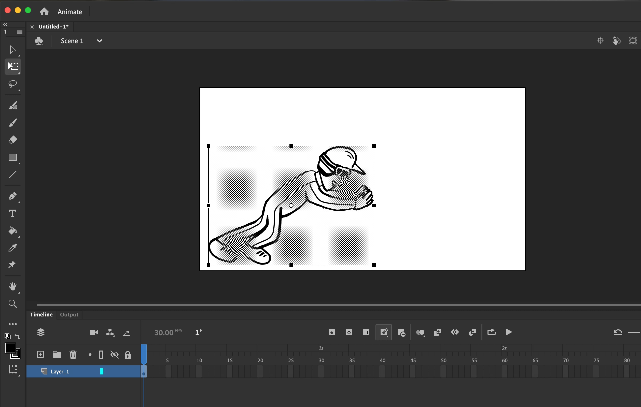Click the Rectangle tool
The height and width of the screenshot is (407, 641).
point(12,157)
